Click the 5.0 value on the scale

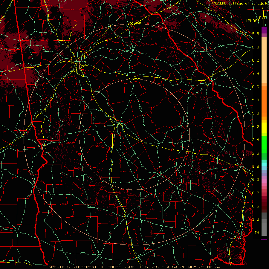256,113
